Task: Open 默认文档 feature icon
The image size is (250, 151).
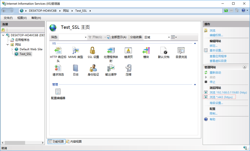Action: click(164, 51)
